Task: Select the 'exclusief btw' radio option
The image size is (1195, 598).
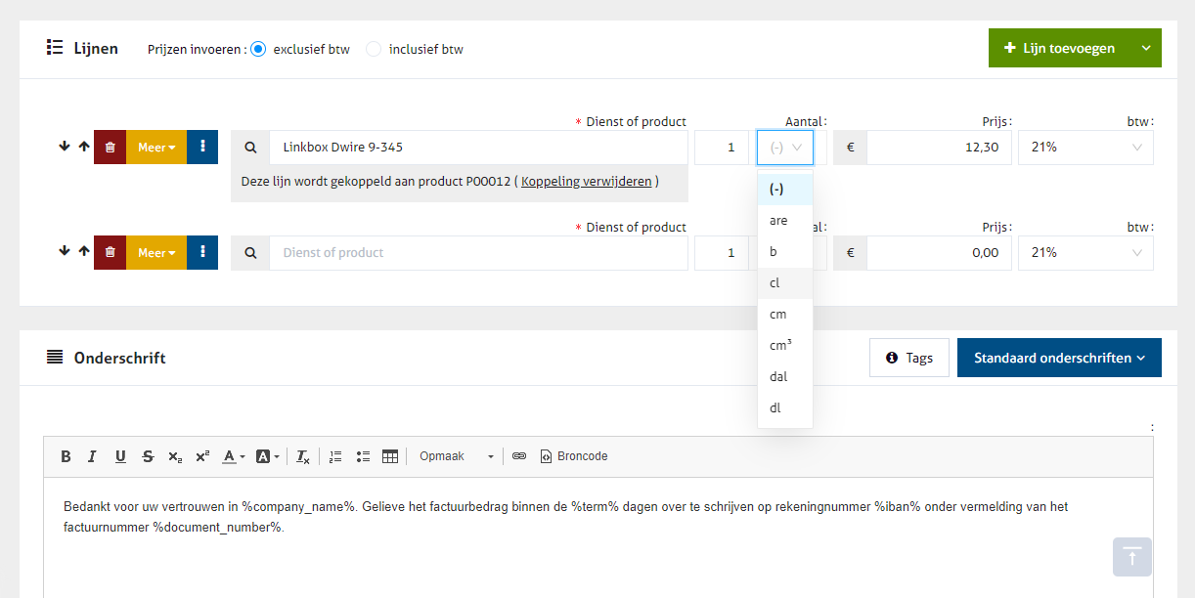Action: pos(258,49)
